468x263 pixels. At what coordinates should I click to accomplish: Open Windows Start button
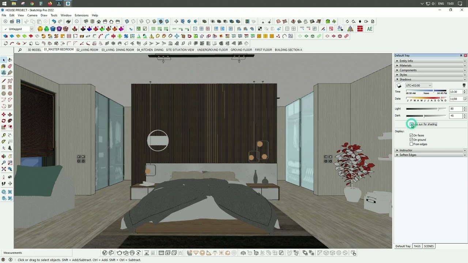(4, 4)
